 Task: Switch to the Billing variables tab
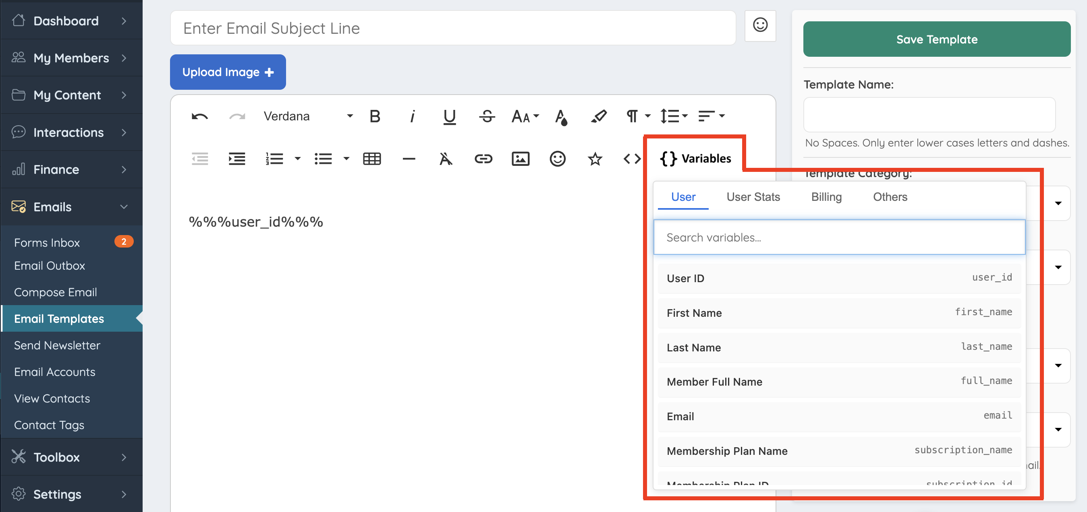(x=826, y=197)
